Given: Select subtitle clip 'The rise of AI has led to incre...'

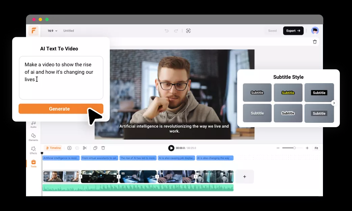Looking at the screenshot, I should [x=138, y=158].
